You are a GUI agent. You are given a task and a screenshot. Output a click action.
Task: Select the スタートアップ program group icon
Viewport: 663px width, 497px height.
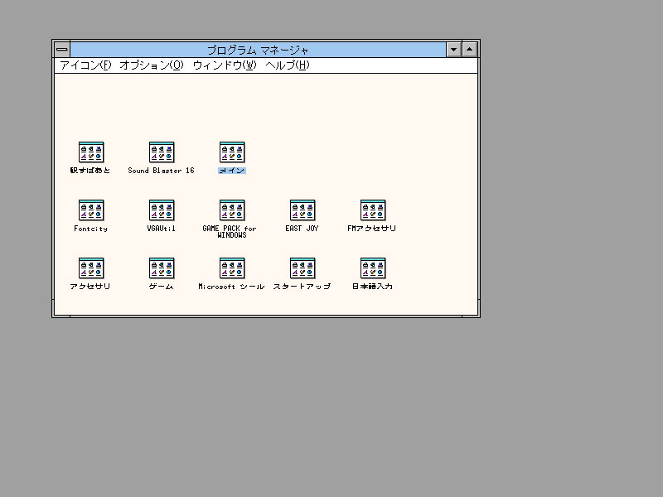click(302, 268)
